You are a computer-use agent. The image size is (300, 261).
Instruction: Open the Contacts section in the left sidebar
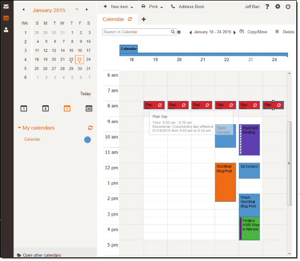[x=6, y=29]
